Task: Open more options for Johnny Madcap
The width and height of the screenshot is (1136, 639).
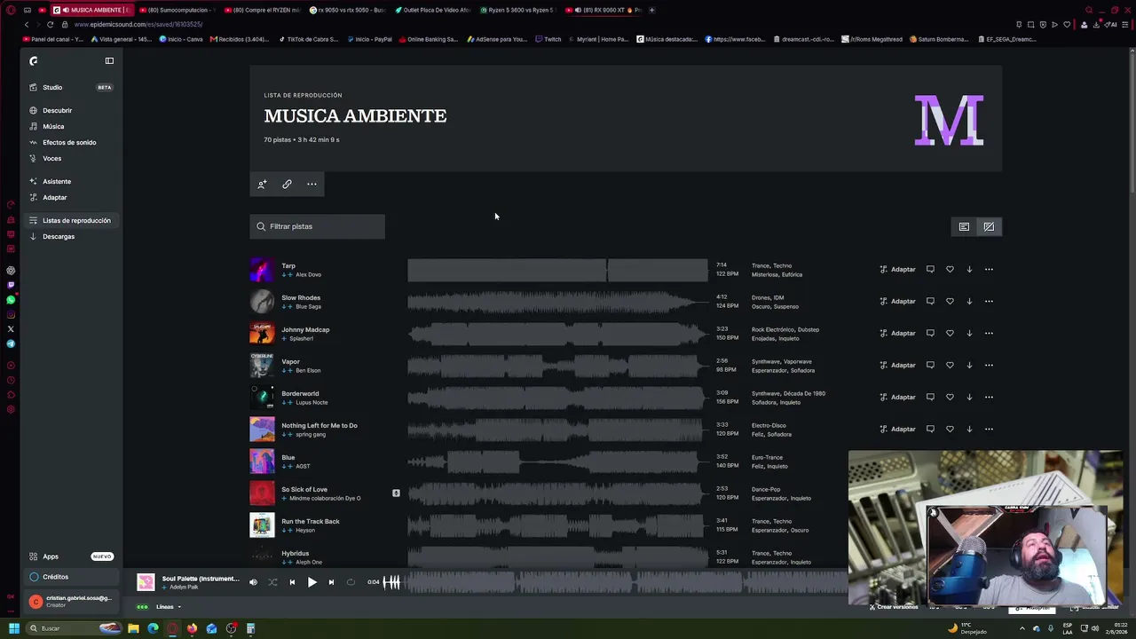Action: (989, 333)
